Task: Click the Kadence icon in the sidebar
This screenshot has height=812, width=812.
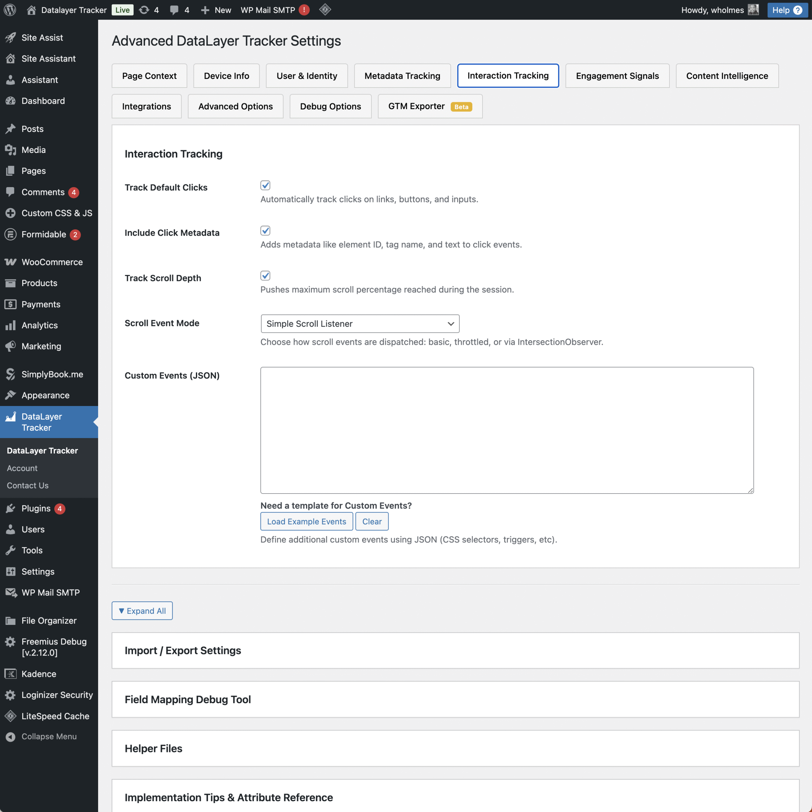Action: coord(10,674)
